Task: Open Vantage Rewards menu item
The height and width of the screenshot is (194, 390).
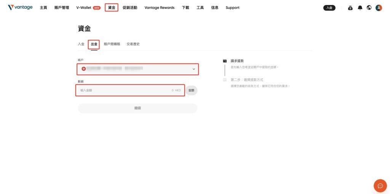Action: click(x=160, y=8)
